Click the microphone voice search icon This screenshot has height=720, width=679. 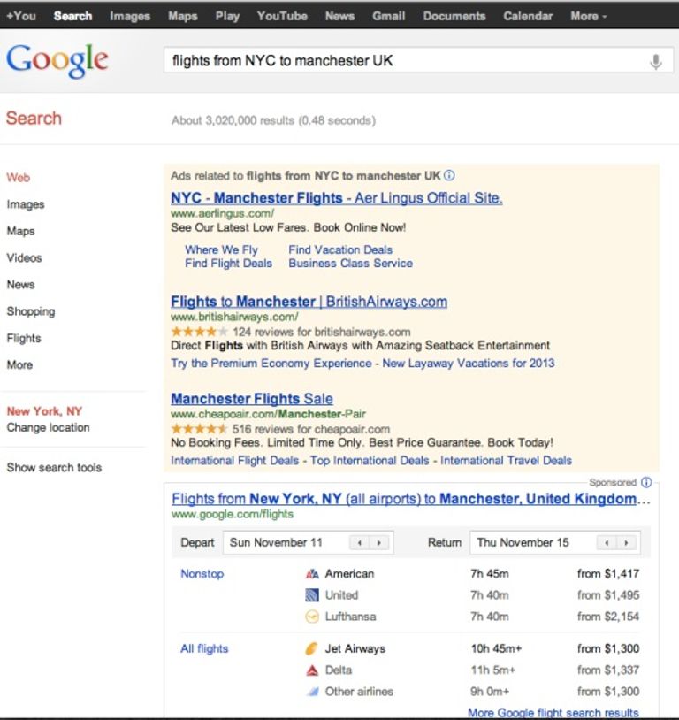(x=656, y=61)
